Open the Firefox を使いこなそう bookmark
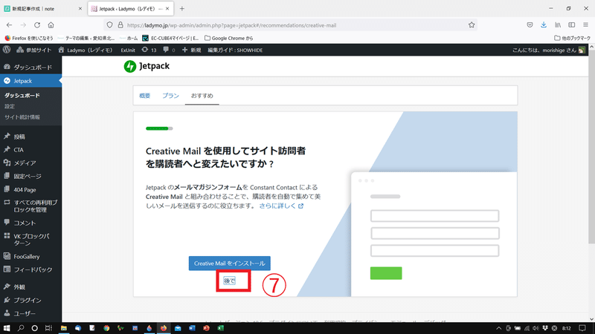Viewport: 595px width, 334px height. click(x=29, y=38)
